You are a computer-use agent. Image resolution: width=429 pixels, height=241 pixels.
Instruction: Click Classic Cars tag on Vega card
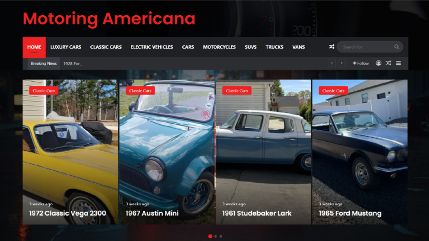coord(43,90)
